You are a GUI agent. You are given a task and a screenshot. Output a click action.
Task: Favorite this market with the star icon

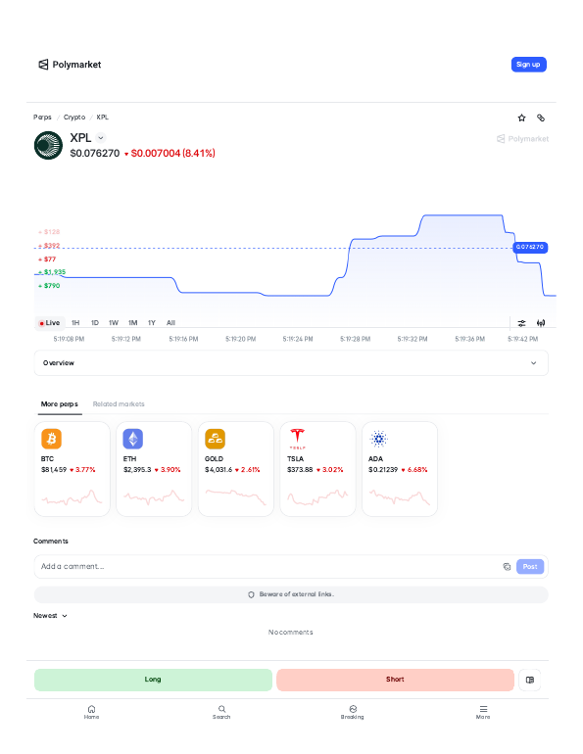[x=521, y=118]
